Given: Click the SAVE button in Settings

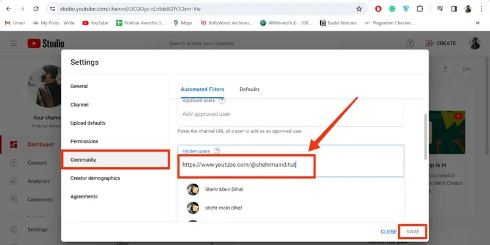Looking at the screenshot, I should (412, 232).
